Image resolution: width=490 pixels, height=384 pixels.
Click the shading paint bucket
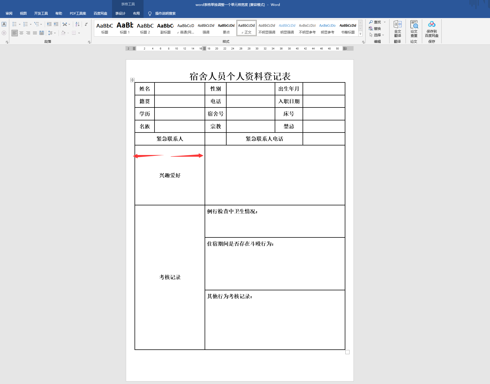pos(63,33)
